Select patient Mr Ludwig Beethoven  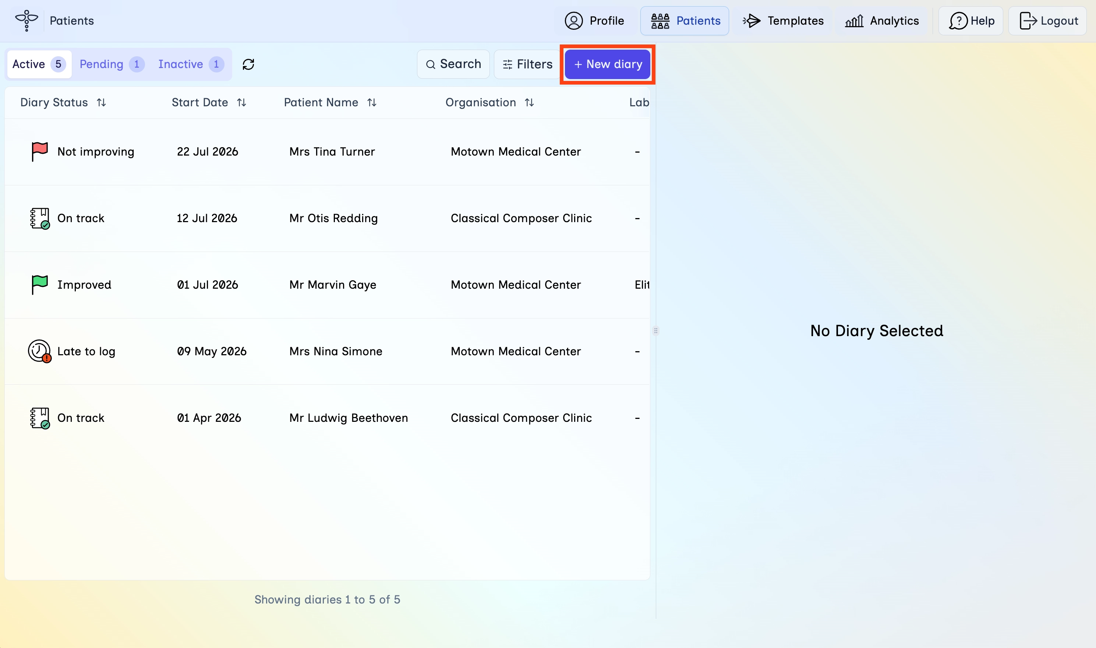(x=349, y=418)
